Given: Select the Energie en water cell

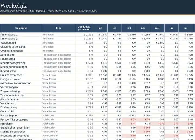Looking at the screenshot, I should 21,79.
